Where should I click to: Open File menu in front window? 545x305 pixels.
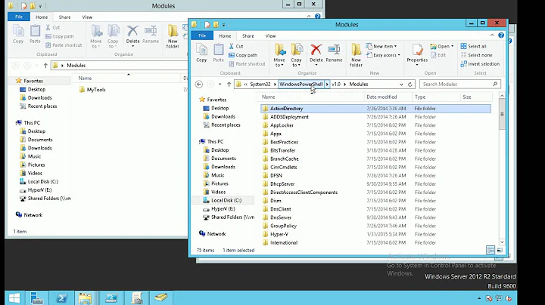(x=202, y=35)
